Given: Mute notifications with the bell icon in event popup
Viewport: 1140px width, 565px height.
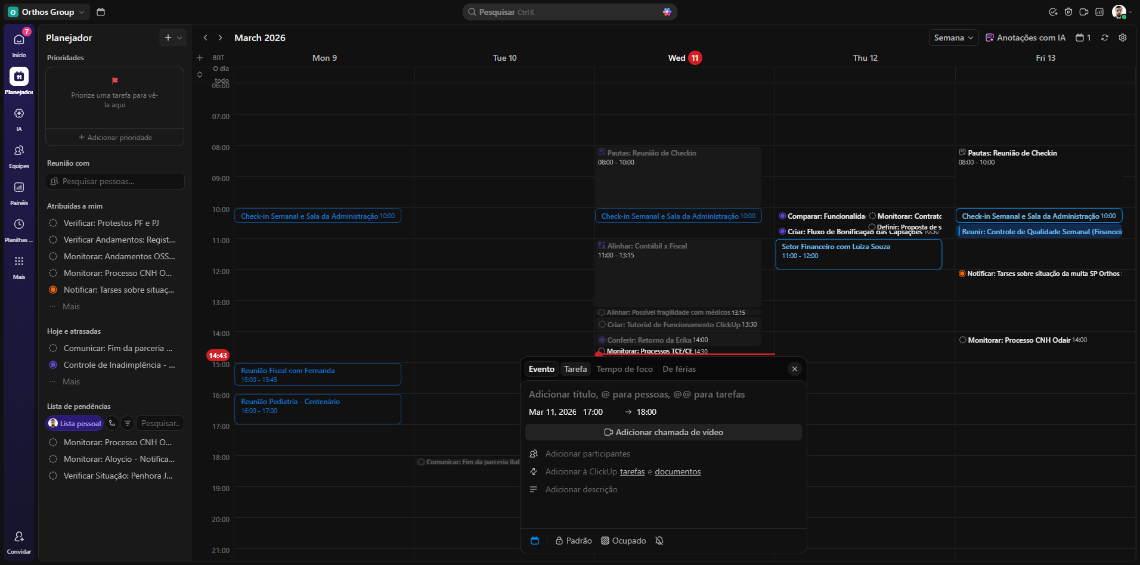Looking at the screenshot, I should click(x=659, y=541).
